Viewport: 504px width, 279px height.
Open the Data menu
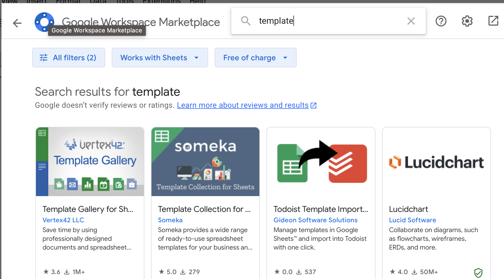click(98, 2)
